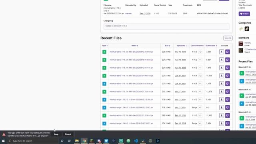Viewport: 256px width, 144px height.
Task: Click purple Install button for 227.87 KB file
Action: [x=228, y=60]
